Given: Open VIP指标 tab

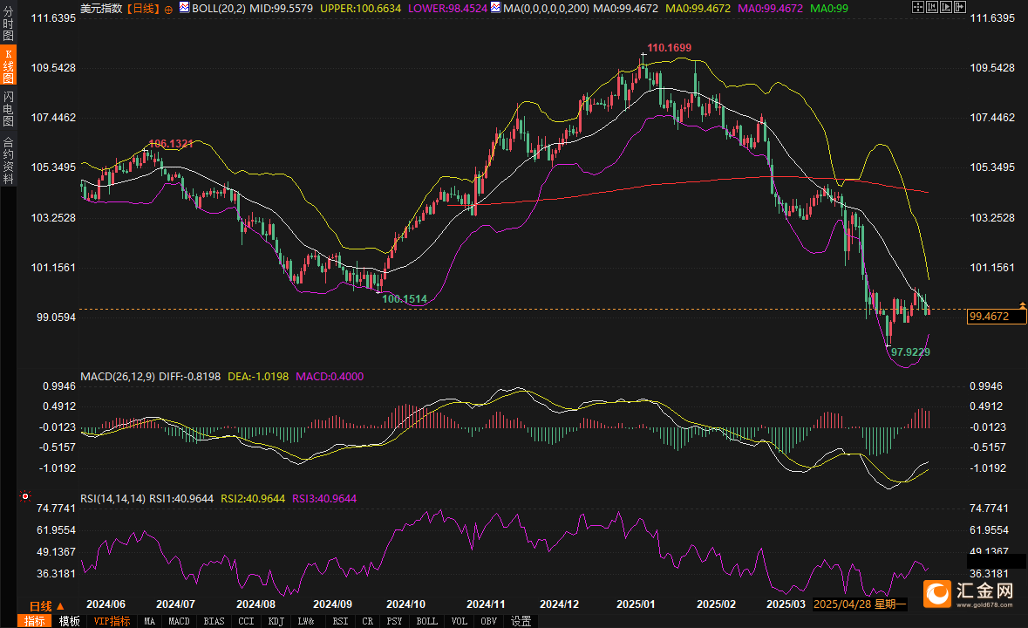Looking at the screenshot, I should tap(112, 621).
